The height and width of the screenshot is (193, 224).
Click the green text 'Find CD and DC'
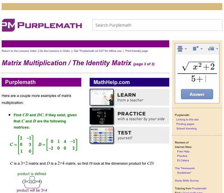(x=29, y=115)
